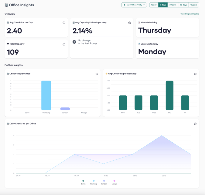Click the Malaga legend color dot
This screenshot has width=205, height=195.
tap(114, 181)
